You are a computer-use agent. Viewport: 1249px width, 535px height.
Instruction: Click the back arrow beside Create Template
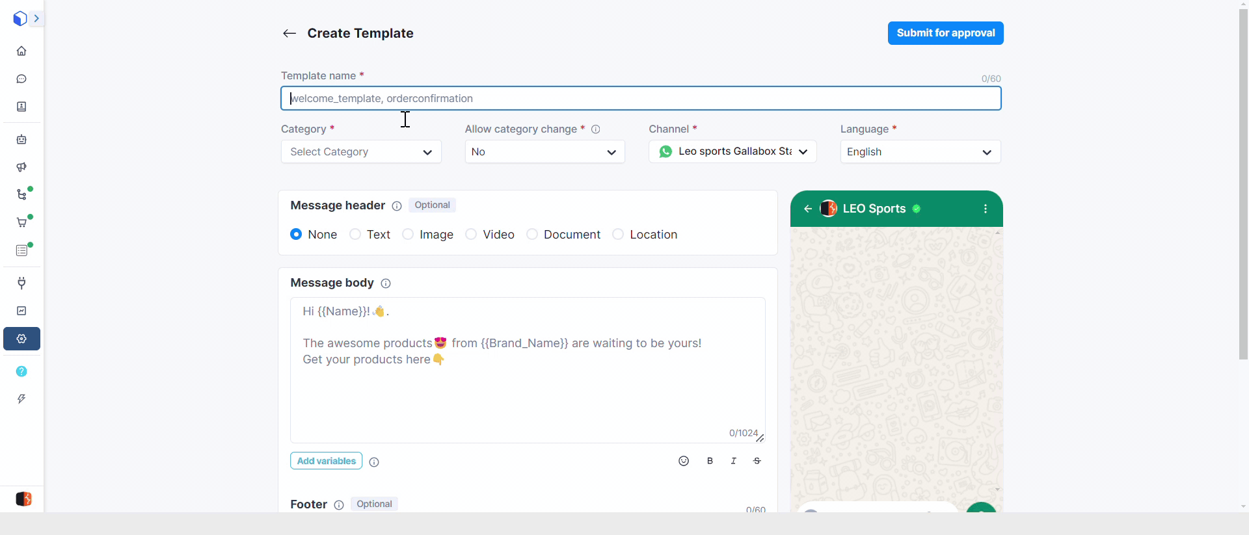coord(289,33)
